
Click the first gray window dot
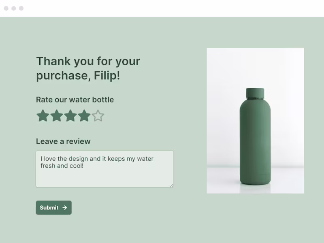(6, 8)
